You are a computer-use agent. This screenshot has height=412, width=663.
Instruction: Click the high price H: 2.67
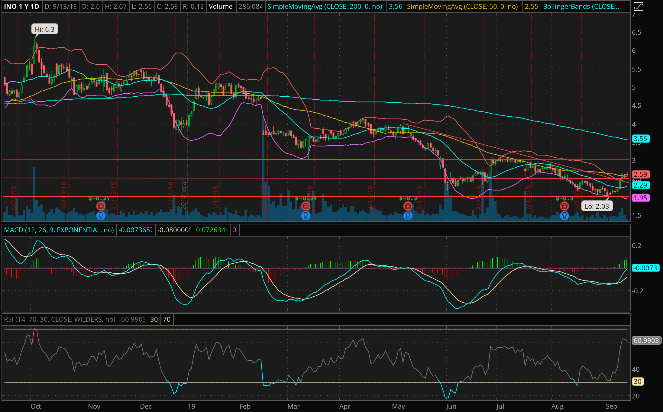(x=115, y=6)
